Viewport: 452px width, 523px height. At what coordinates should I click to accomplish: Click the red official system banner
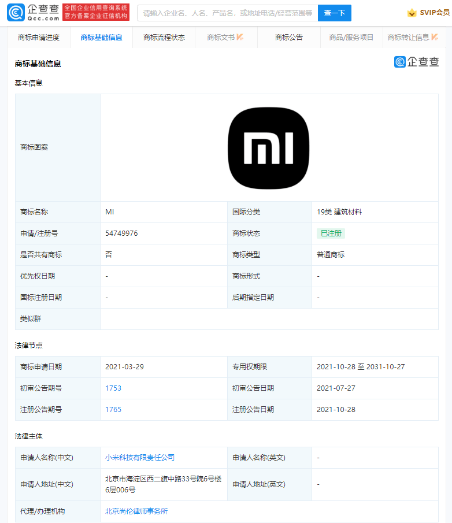pyautogui.click(x=95, y=12)
